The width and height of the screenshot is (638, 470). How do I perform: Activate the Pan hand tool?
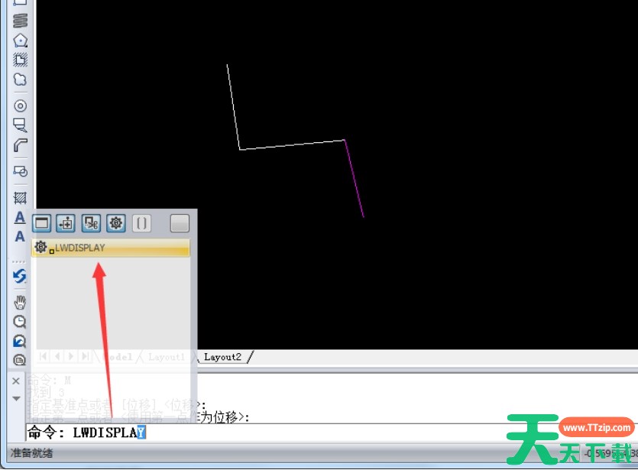tap(20, 303)
